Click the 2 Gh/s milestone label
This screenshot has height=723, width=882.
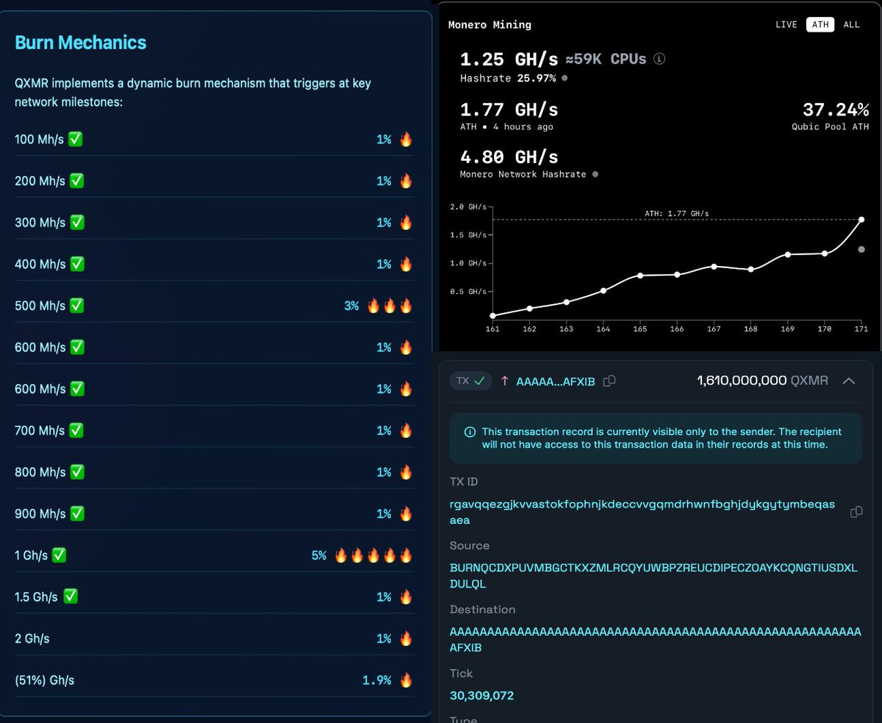click(x=32, y=639)
